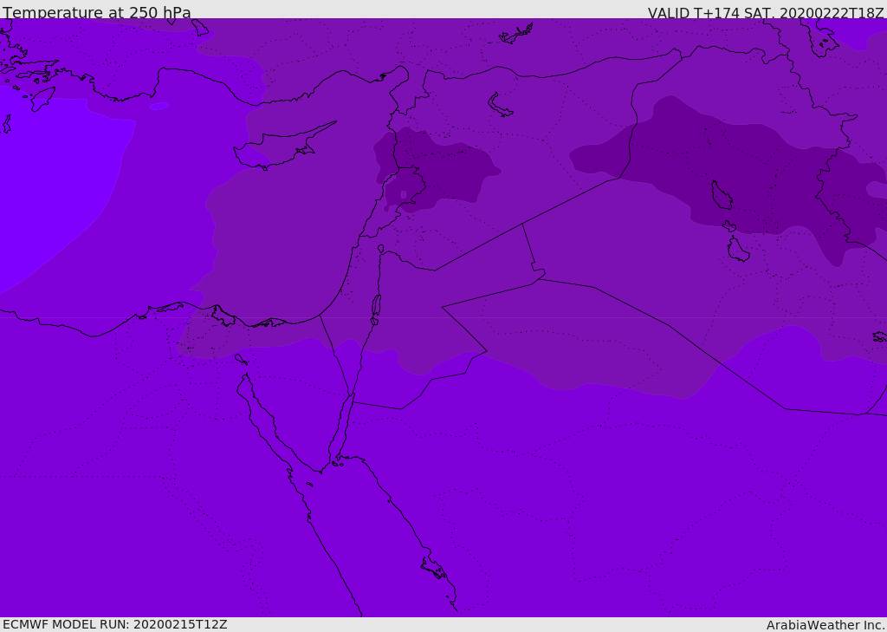Click the "Temperature at 250 hPa" title text

coord(97,13)
